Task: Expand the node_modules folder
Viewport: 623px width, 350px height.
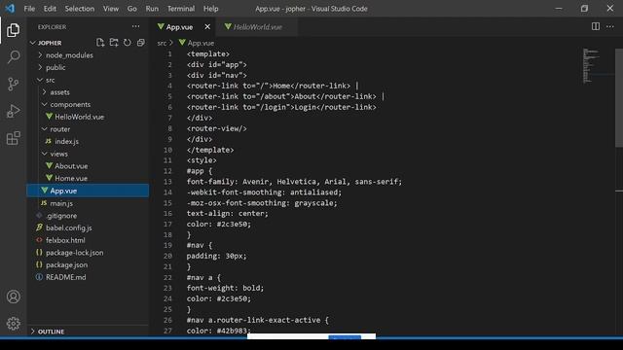Action: [x=88, y=55]
